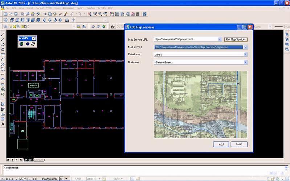Select the Revision Cloud tool
The height and width of the screenshot is (181, 290).
pyautogui.click(x=3, y=70)
